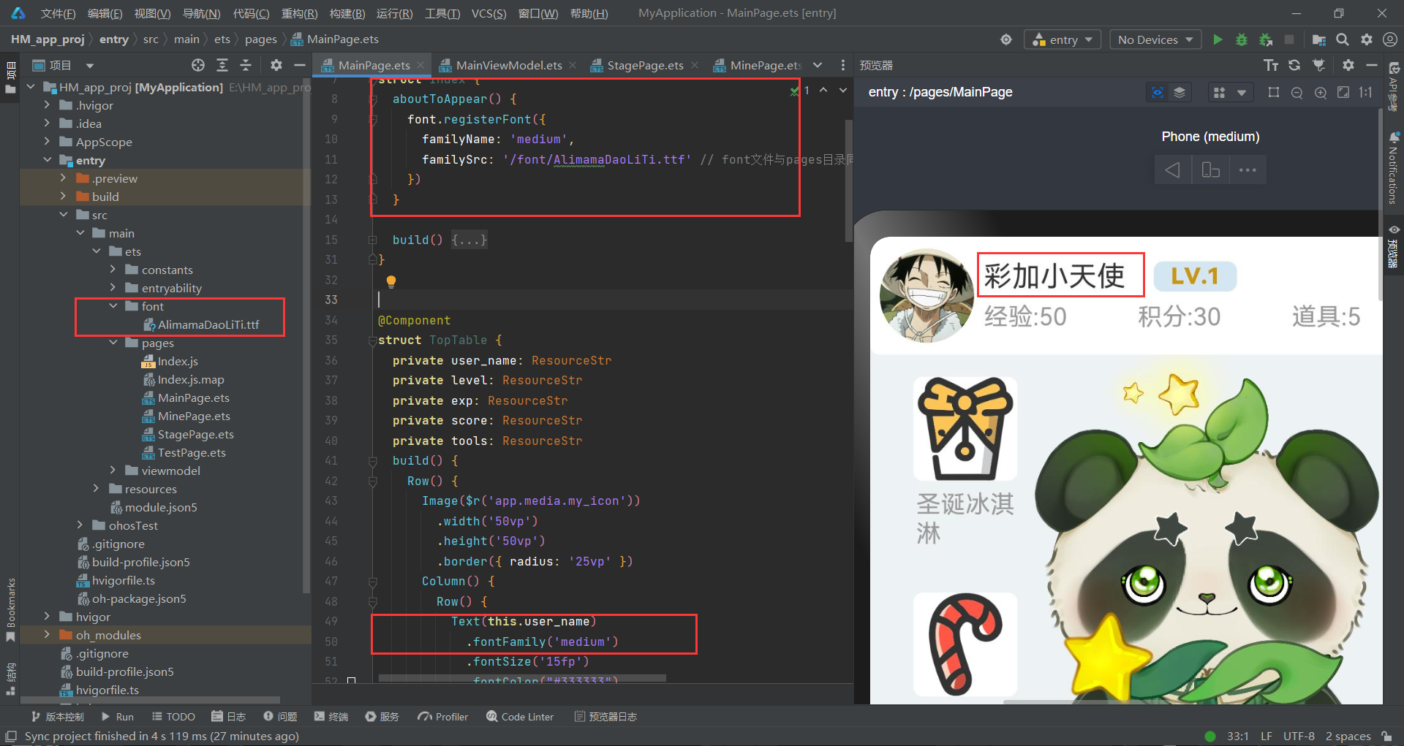The width and height of the screenshot is (1404, 746).
Task: Open tab options kebab menu in editor
Action: [x=843, y=65]
